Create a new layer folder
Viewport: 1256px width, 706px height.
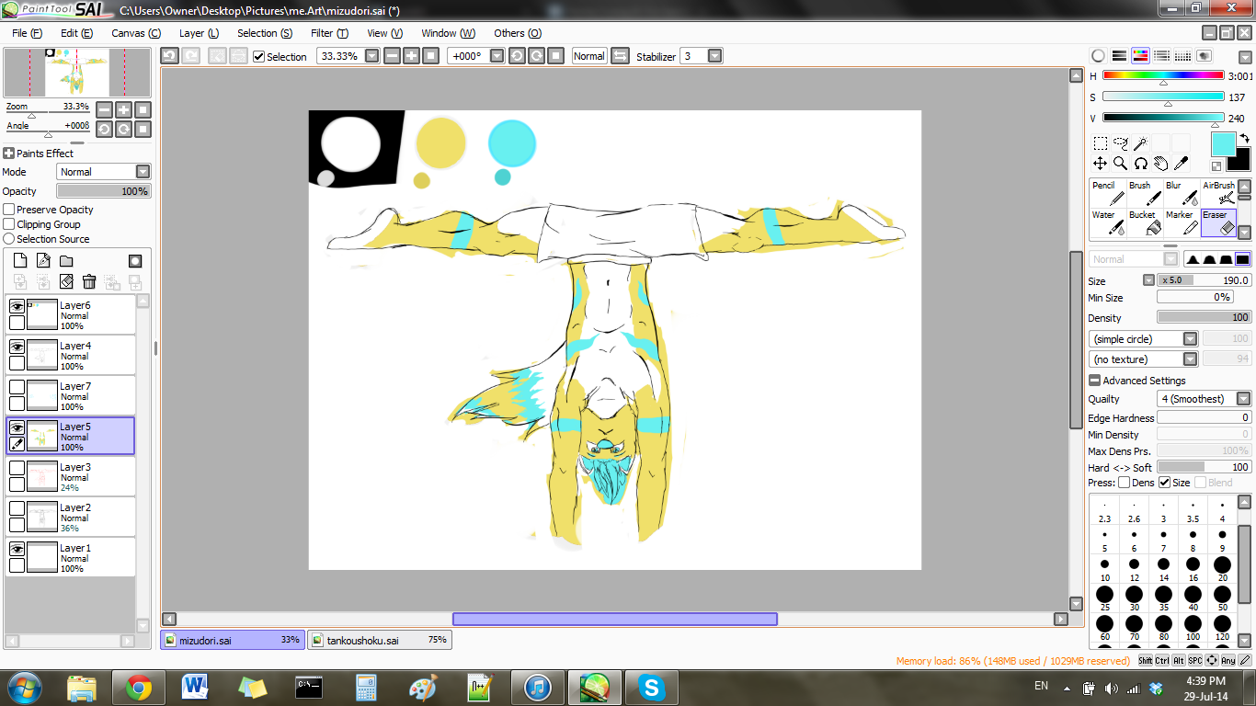pos(66,261)
